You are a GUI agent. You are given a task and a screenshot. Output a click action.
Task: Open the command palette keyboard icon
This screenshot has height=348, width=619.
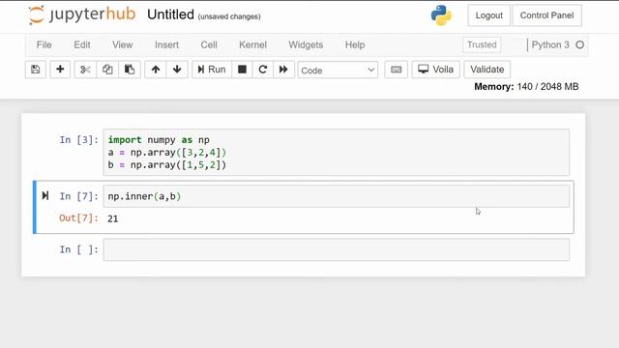396,70
